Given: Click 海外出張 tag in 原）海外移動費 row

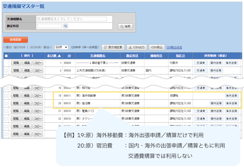Looking at the screenshot, I should tap(231, 96).
